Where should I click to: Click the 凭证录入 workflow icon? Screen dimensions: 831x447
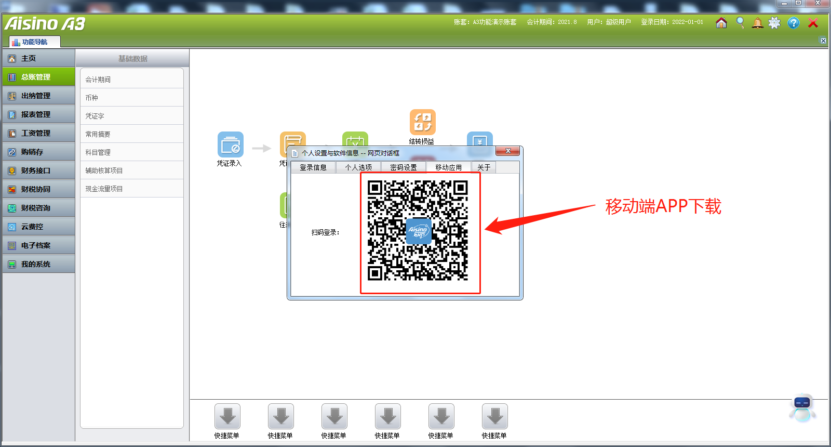click(230, 145)
